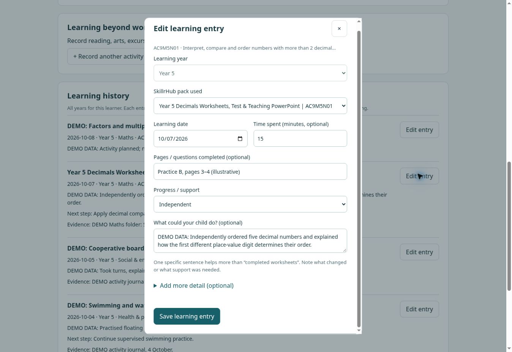512x352 pixels.
Task: Click the Pages / questions completed field
Action: coord(250,171)
